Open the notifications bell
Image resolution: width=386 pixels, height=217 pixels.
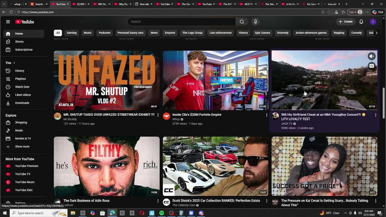(x=361, y=22)
